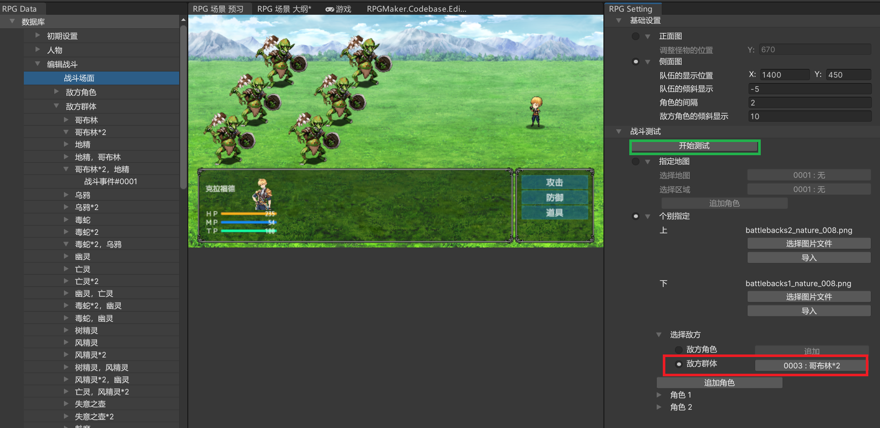Select the 指定地图 radio button
Viewport: 880px width, 428px height.
[635, 162]
